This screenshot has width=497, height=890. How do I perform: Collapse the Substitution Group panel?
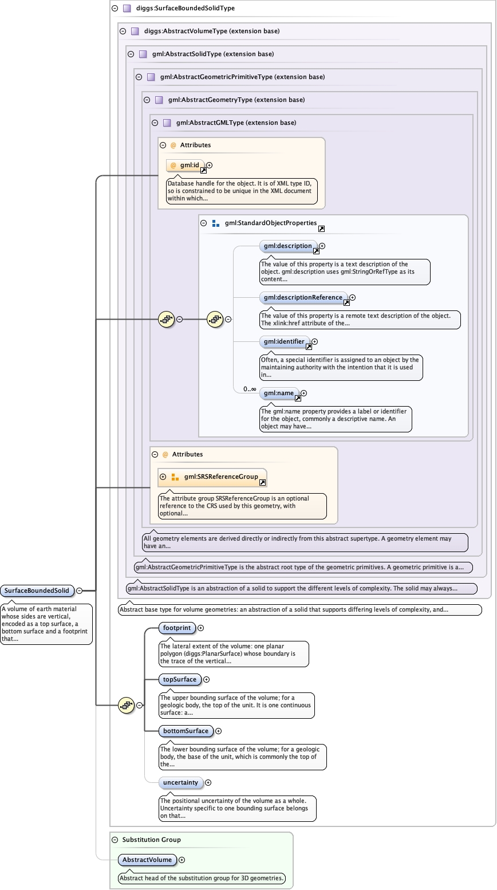tap(115, 840)
